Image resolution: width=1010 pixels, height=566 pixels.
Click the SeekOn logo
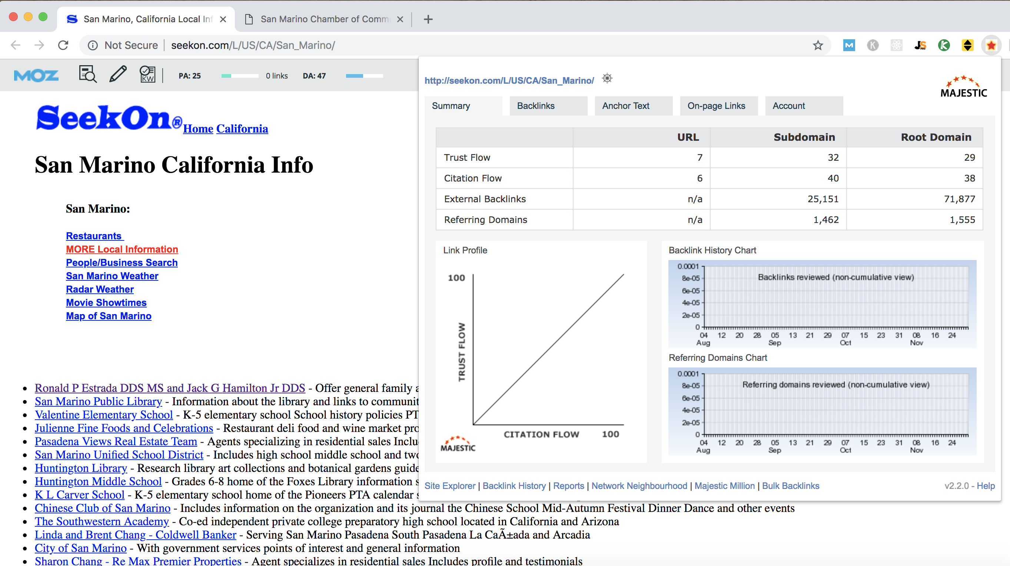109,117
